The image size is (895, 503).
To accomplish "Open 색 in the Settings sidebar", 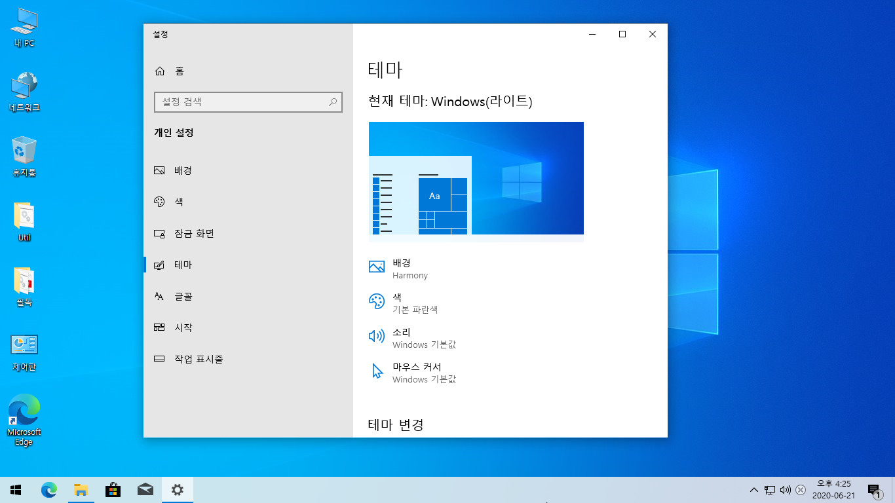I will pos(248,202).
